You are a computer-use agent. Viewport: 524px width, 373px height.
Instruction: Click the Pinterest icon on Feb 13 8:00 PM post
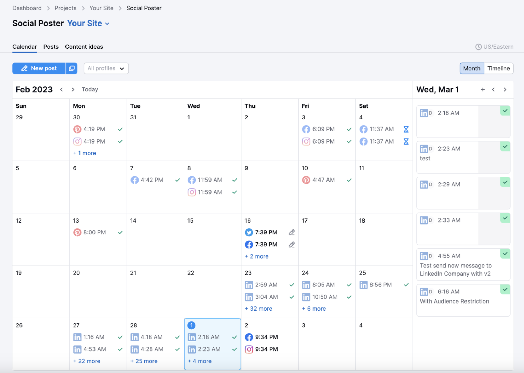(x=77, y=232)
